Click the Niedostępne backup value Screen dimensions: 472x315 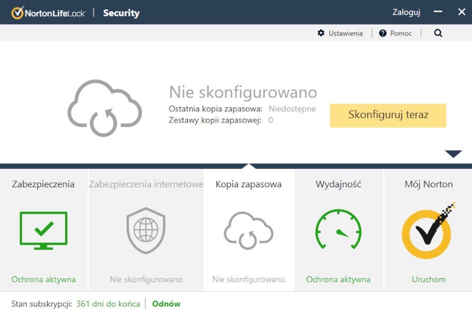292,108
